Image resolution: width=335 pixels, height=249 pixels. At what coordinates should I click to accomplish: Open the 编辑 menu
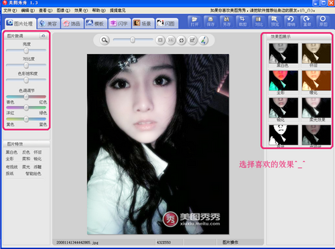(x=28, y=11)
